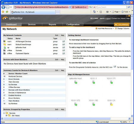Viewport: 134px width, 124px height.
Task: Click the 10.0.1.193 device icon on map
Action: (94, 104)
